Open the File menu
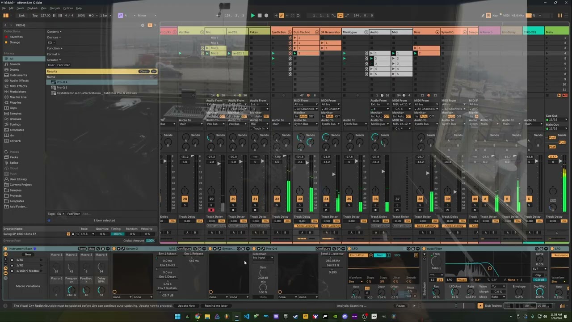The height and width of the screenshot is (322, 572). coord(4,8)
